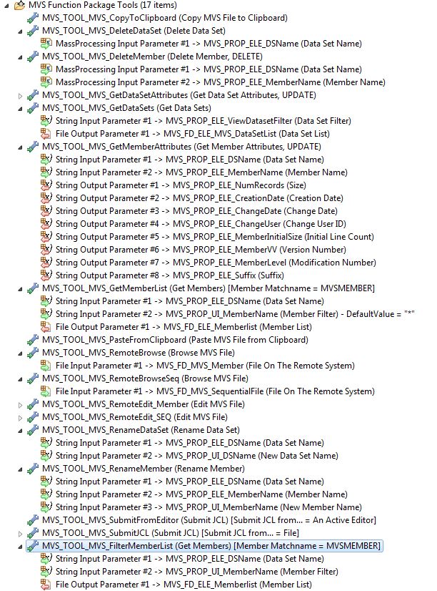Viewport: 437px width, 591px height.
Task: Click the tool icon beside MVS_TOOL_MVS_CopyToClipboard
Action: pyautogui.click(x=33, y=18)
